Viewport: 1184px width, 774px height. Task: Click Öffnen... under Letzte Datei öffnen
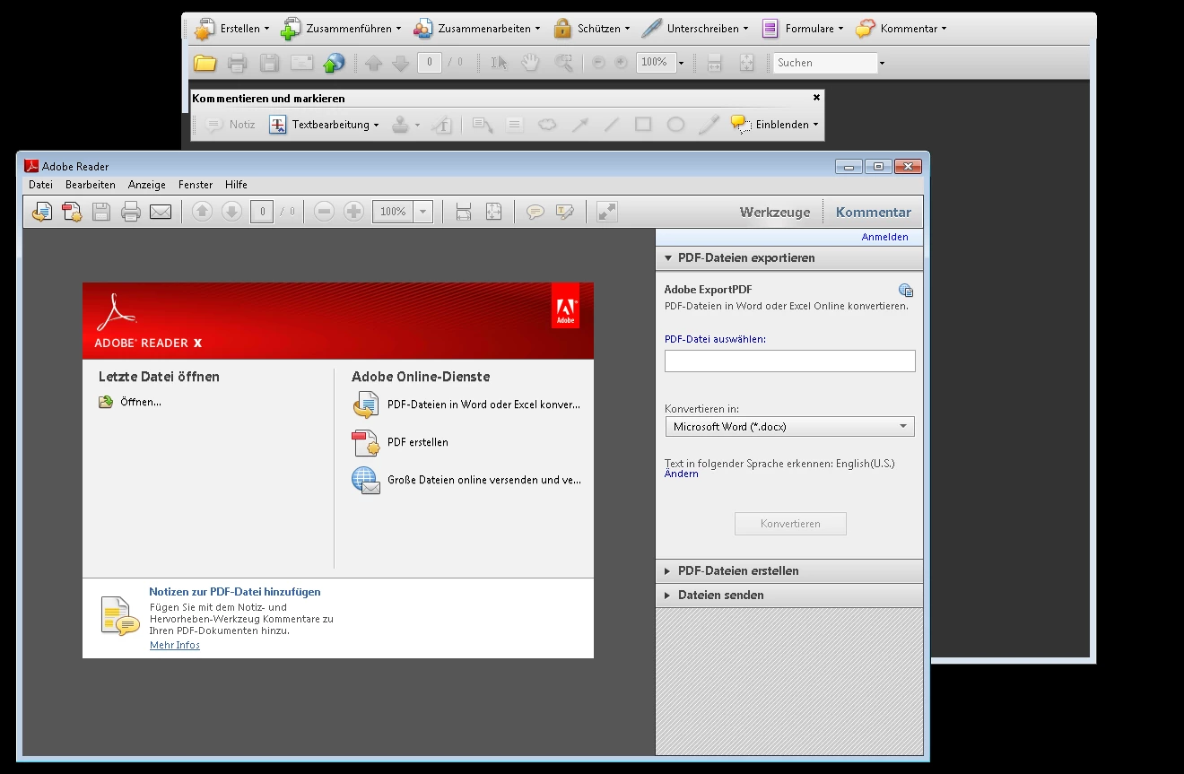[131, 403]
